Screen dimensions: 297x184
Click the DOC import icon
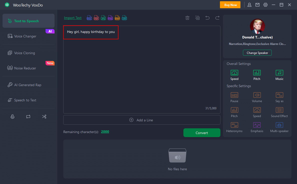[x=89, y=18]
